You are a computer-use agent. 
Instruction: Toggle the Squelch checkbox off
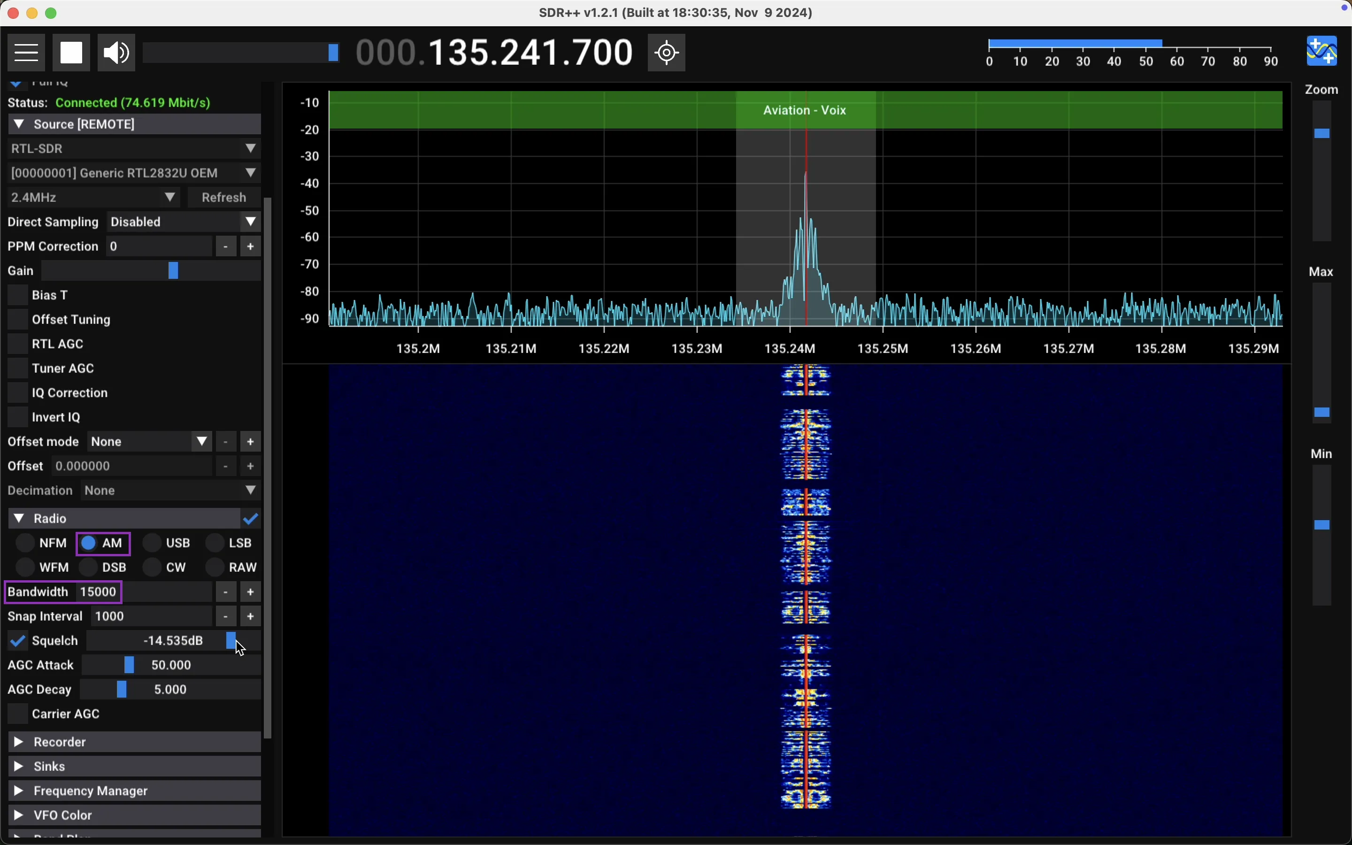point(18,641)
